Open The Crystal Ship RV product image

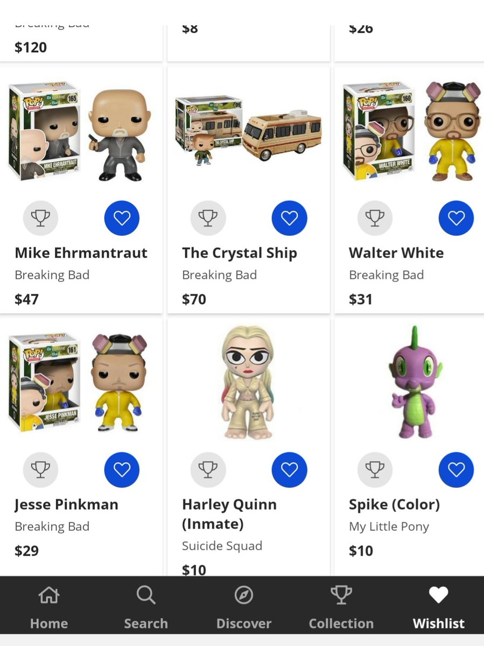click(248, 131)
